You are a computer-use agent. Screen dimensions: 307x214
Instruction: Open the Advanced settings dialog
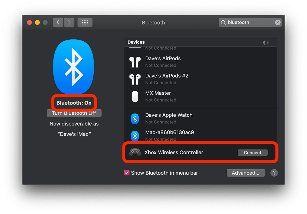pyautogui.click(x=246, y=173)
